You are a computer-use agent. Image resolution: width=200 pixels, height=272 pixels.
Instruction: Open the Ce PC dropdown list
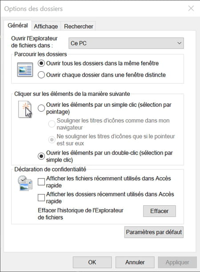[x=126, y=43]
